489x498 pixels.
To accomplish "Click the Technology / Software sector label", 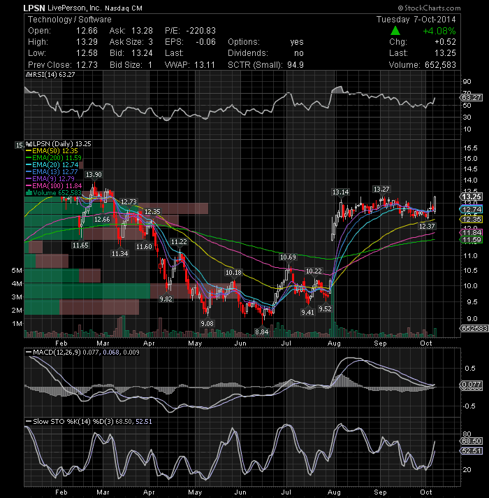I will click(x=70, y=20).
